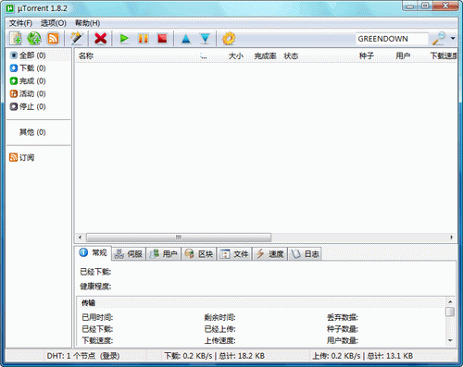This screenshot has height=367, width=463.
Task: Switch to the 区块 pieces tab
Action: (x=199, y=254)
